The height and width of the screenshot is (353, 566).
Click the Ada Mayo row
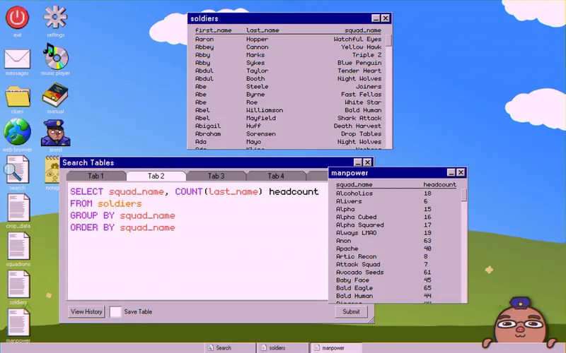[x=288, y=142]
